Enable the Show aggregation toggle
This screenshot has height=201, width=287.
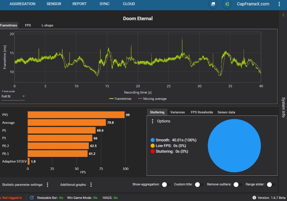pos(166,185)
